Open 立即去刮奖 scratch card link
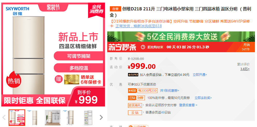Screen dimensions: 257x127 coord(203,98)
